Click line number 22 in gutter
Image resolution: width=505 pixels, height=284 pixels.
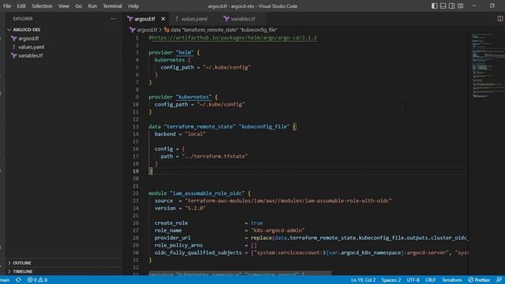point(136,193)
